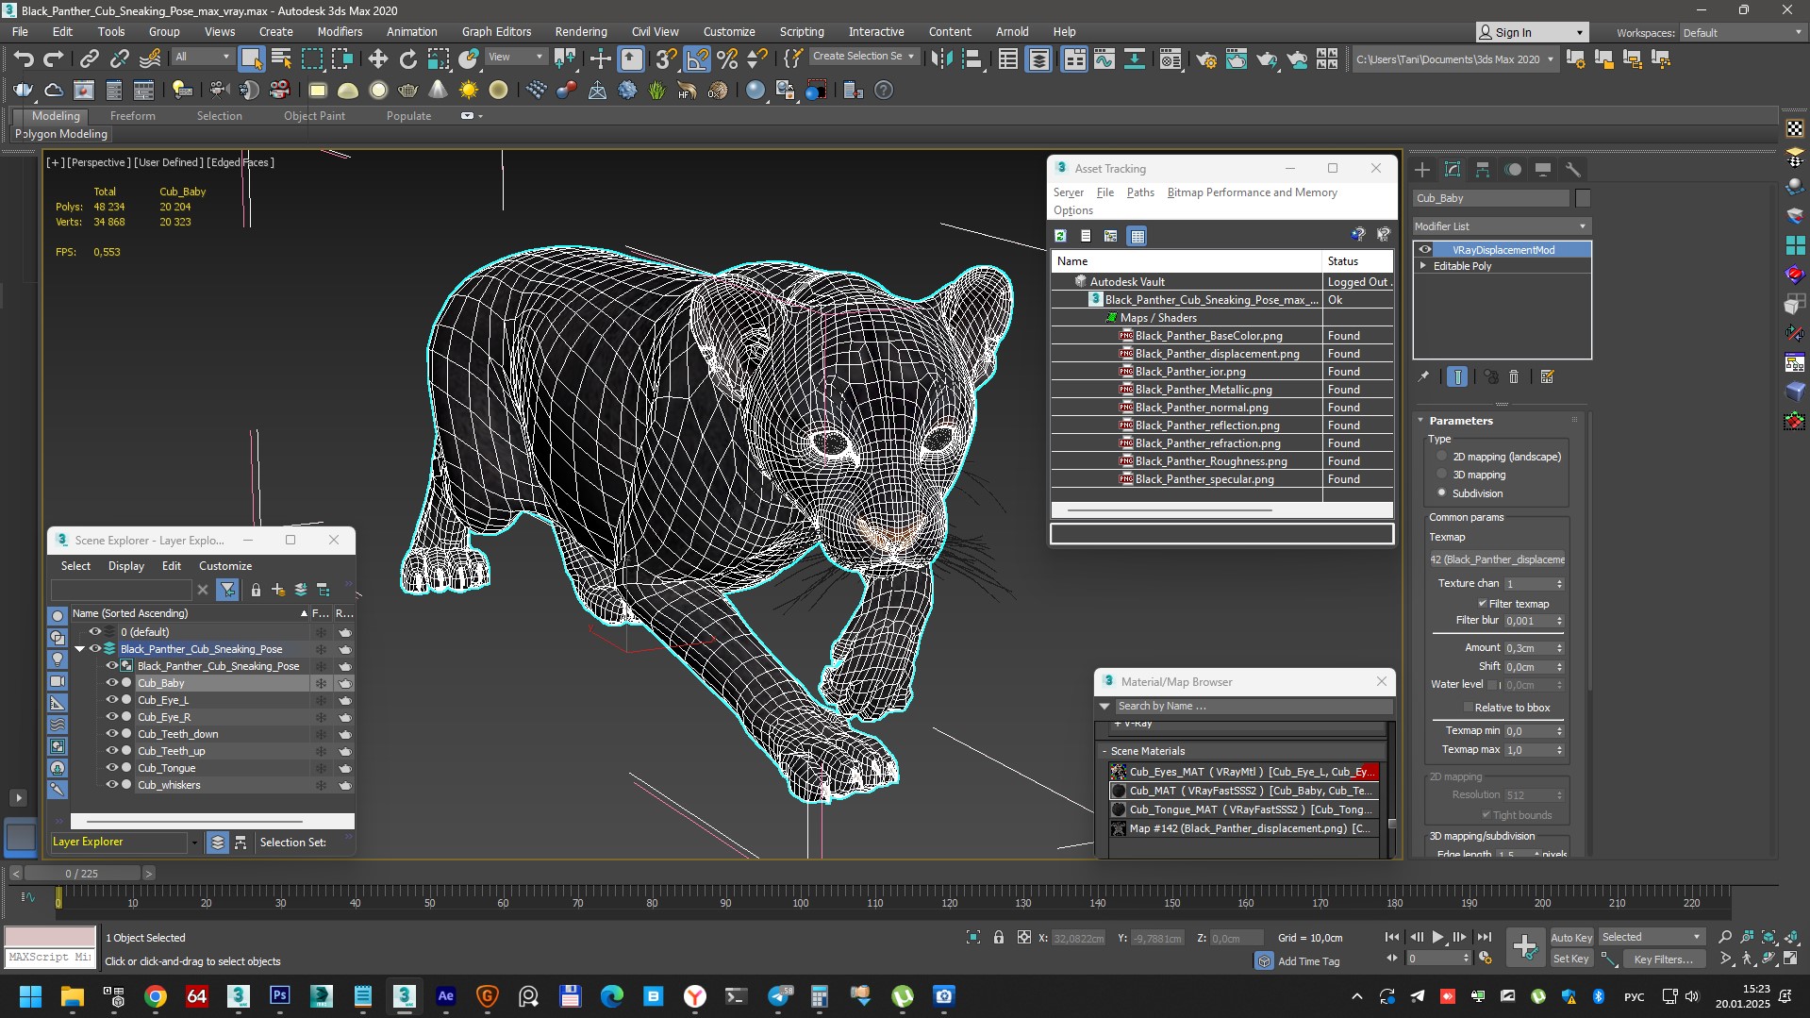Click time slider 0 / 225 handle
Image resolution: width=1810 pixels, height=1018 pixels.
tap(82, 874)
